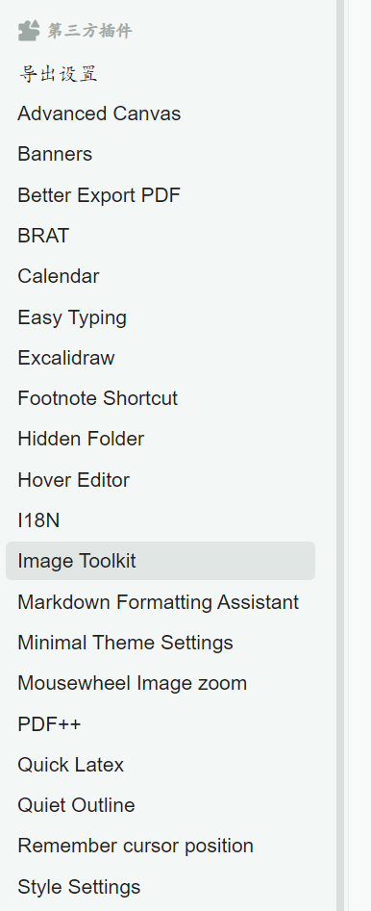Open Easy Typing settings

click(161, 317)
